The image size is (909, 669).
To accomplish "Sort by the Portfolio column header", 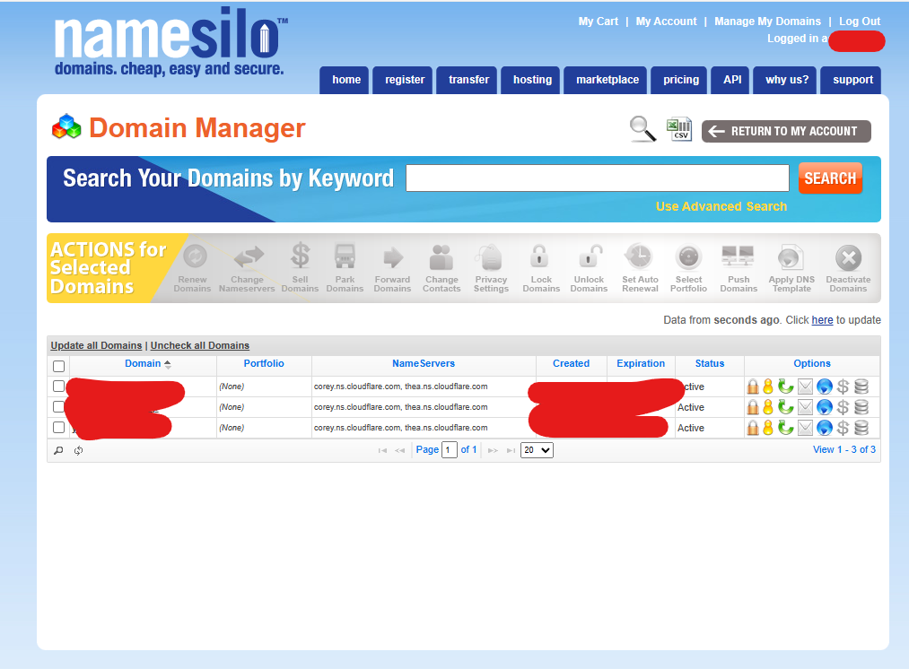I will click(x=264, y=364).
